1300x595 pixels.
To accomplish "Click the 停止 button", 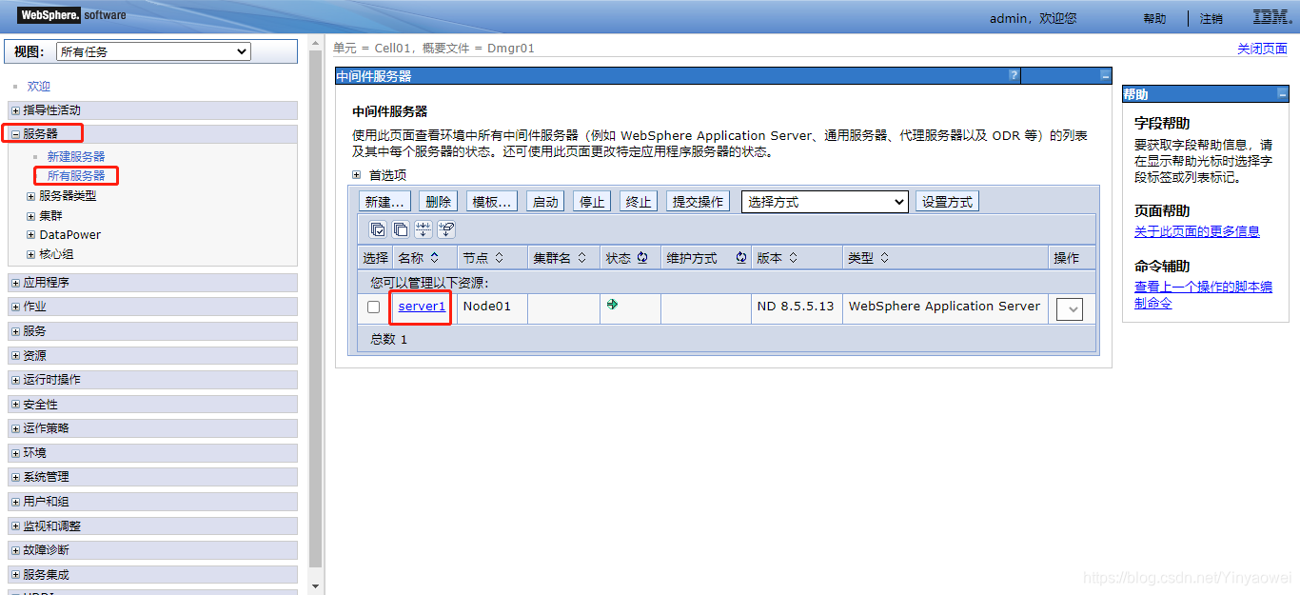I will pos(593,202).
